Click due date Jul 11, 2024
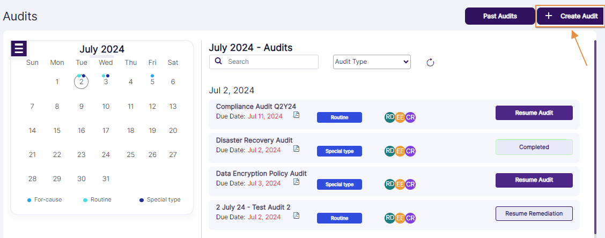Screen dimensions: 605x238 click(265, 116)
